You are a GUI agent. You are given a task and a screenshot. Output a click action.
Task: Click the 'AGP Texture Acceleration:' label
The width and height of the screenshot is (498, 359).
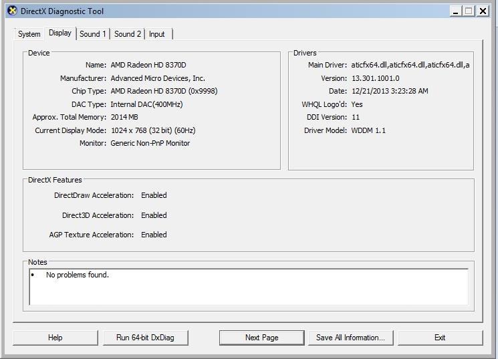tap(92, 235)
